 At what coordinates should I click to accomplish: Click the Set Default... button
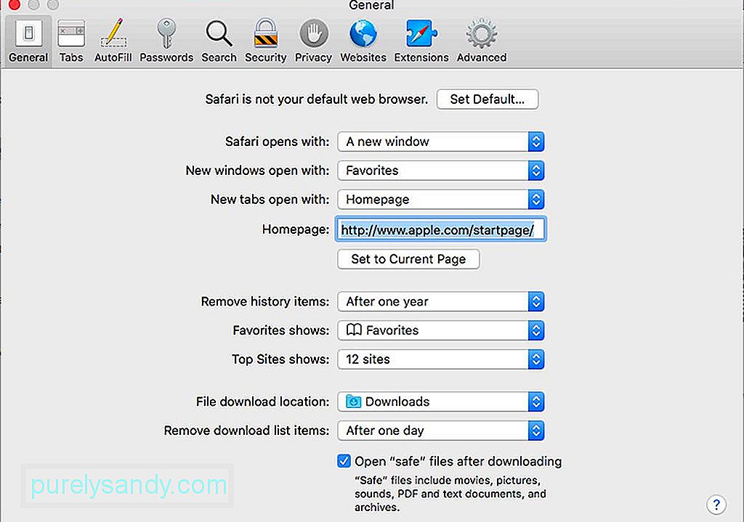488,99
